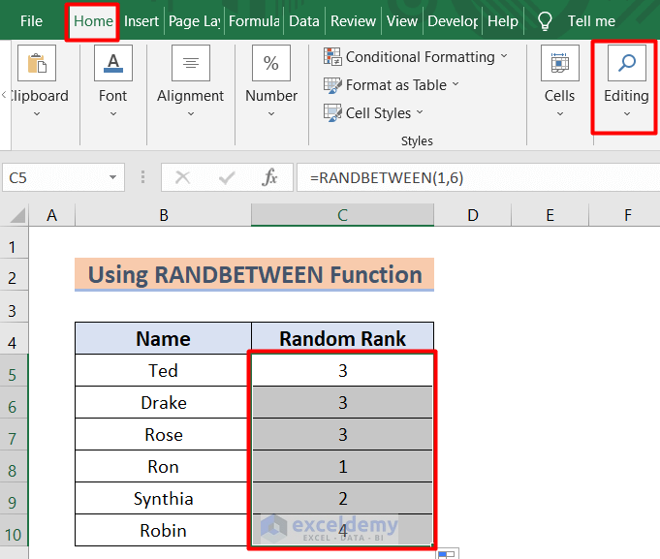This screenshot has width=660, height=559.
Task: Switch to the View tab
Action: point(402,21)
